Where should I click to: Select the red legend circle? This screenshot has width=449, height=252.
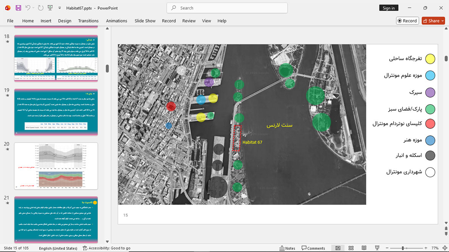[x=430, y=124]
